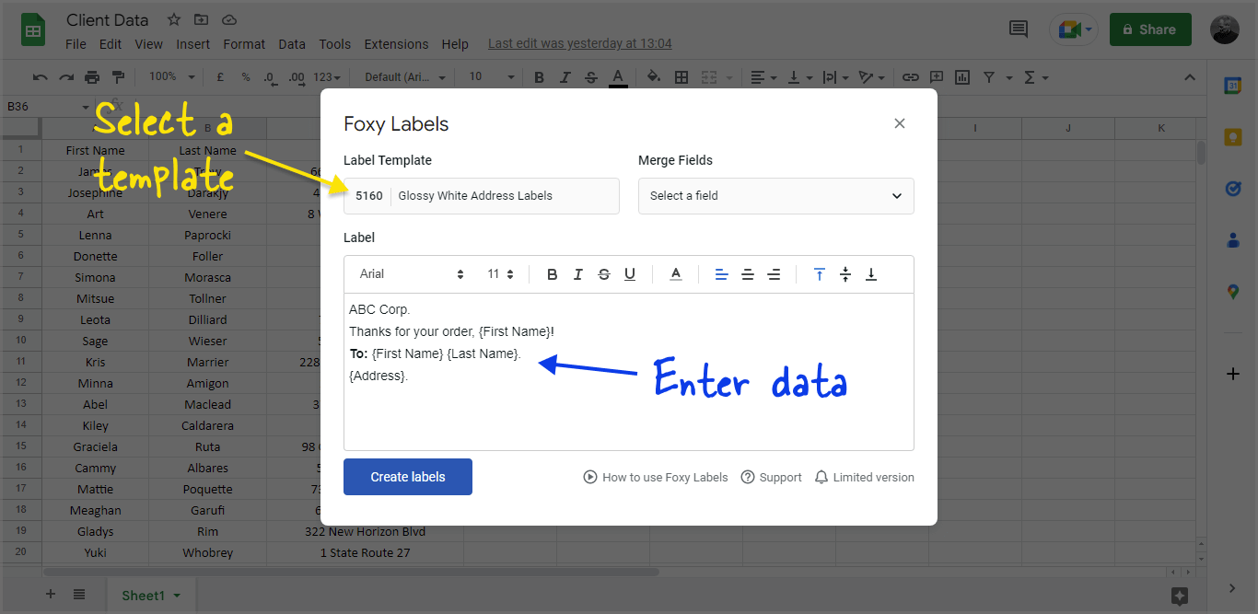Switch to the Sheet1 tab
Image resolution: width=1258 pixels, height=614 pixels.
151,596
